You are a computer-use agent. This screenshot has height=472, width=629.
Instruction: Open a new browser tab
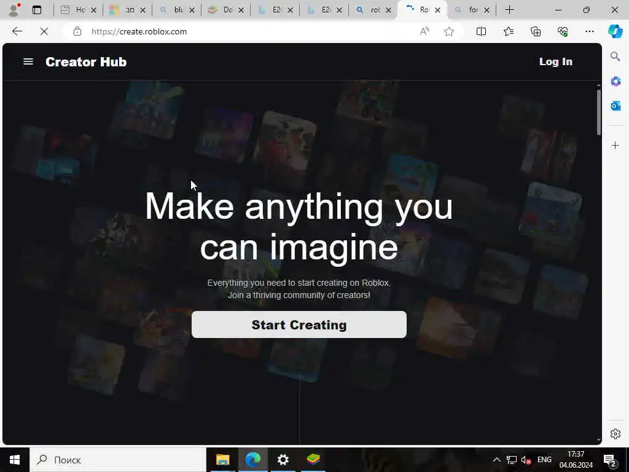509,10
